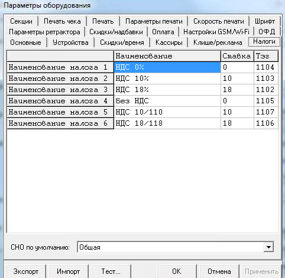Switch to the Печать чека tab
285x278 pixels.
click(62, 21)
